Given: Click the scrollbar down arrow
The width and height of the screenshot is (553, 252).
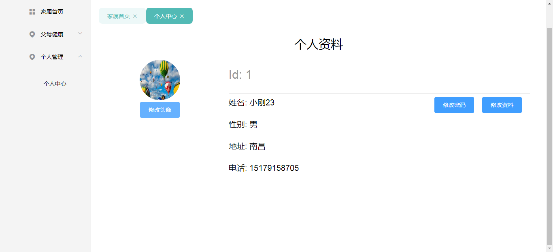Looking at the screenshot, I should click(x=549, y=249).
